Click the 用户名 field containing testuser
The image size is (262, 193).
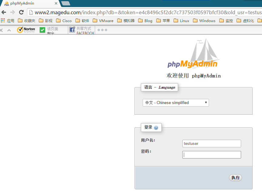211,143
